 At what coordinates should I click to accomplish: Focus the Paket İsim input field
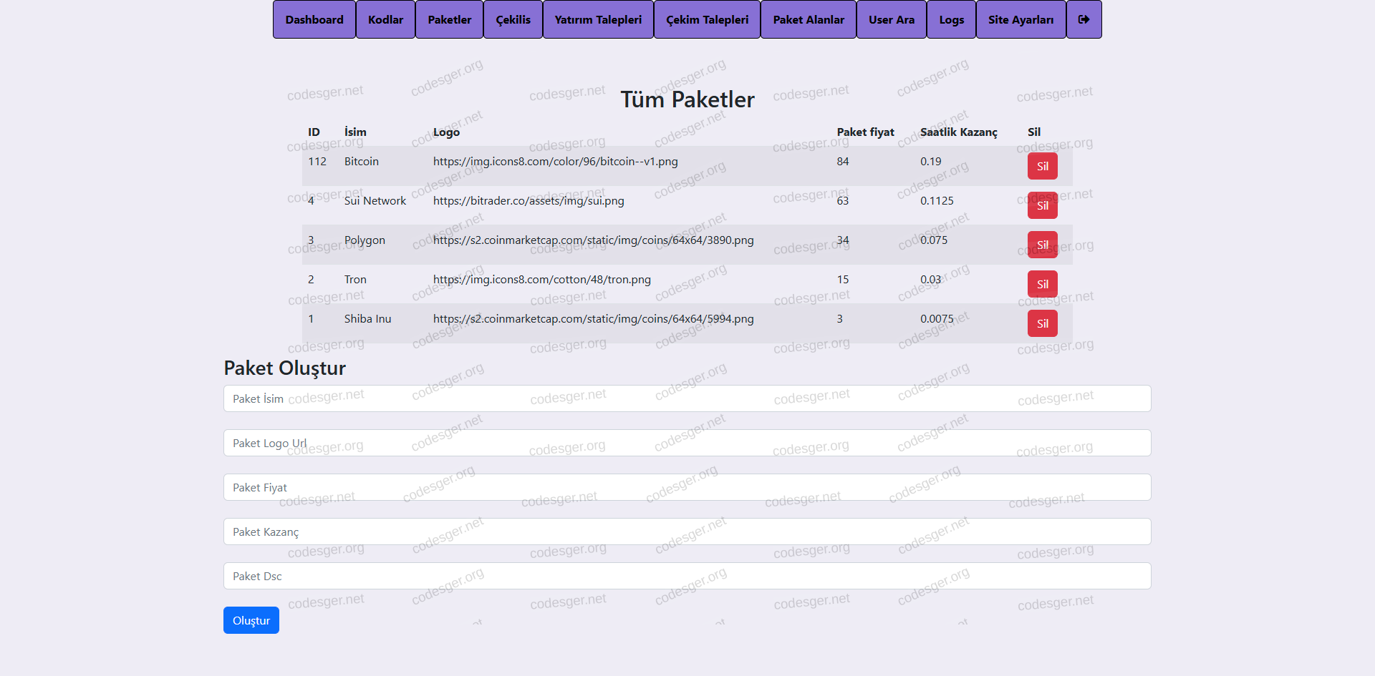click(x=687, y=398)
